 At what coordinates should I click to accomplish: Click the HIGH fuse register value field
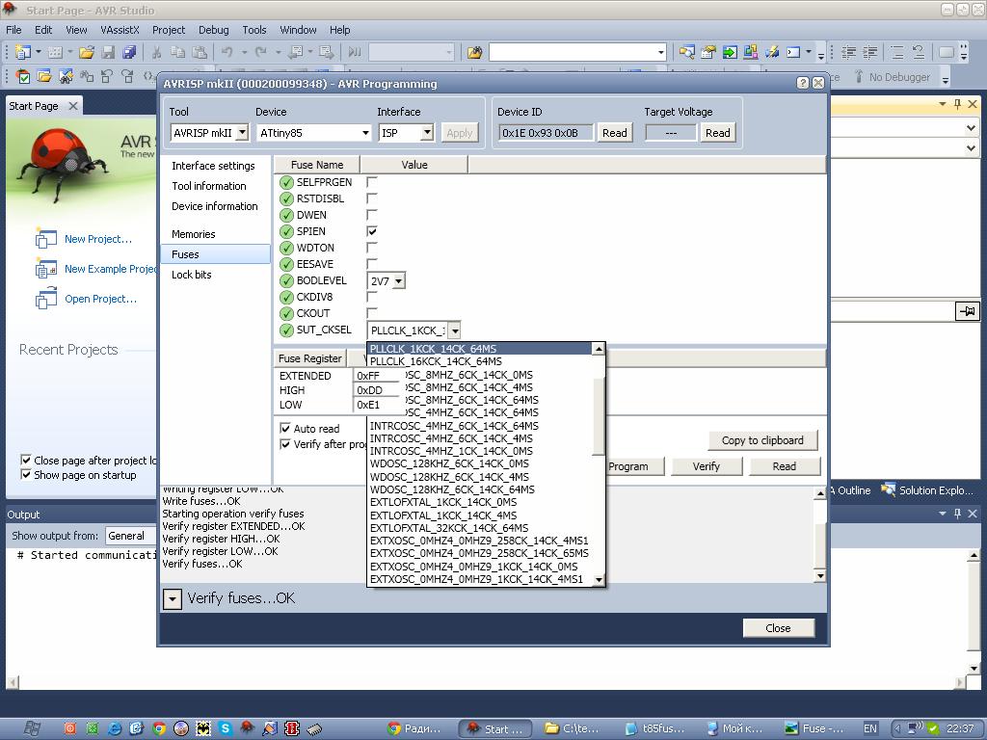click(x=369, y=390)
